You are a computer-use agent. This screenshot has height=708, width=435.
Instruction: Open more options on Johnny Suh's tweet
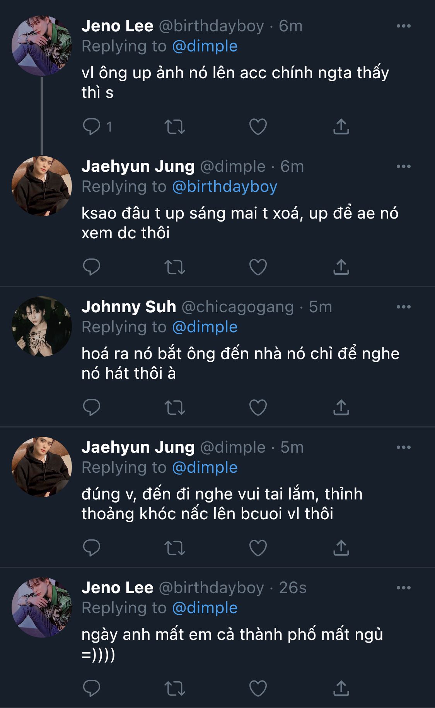(403, 307)
